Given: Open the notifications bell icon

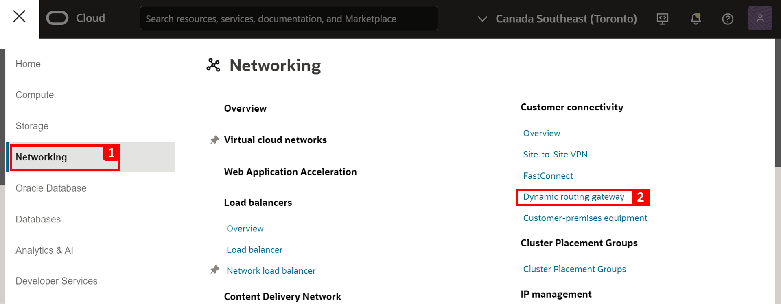Looking at the screenshot, I should click(x=696, y=19).
